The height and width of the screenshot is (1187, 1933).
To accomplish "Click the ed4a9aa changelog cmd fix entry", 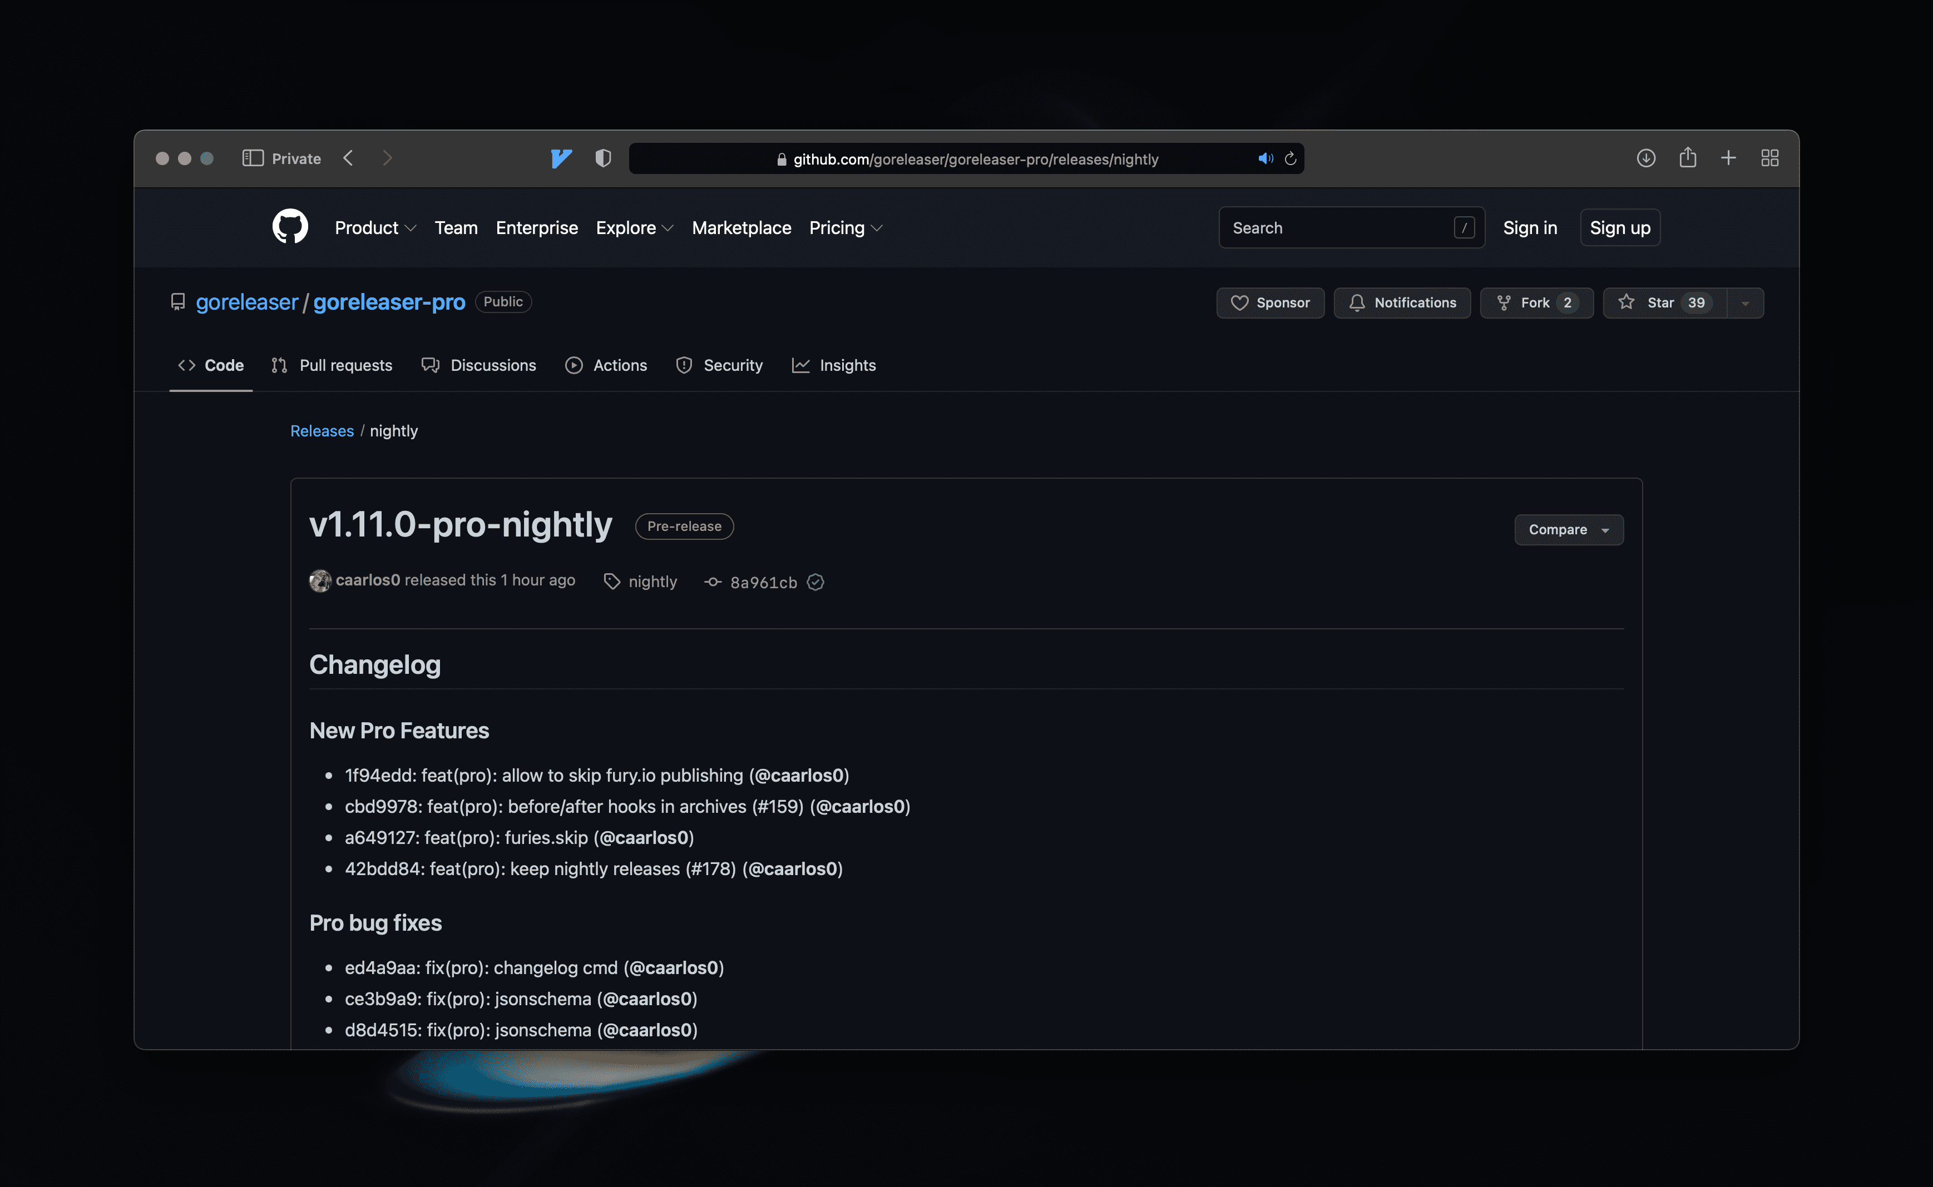I will click(534, 968).
